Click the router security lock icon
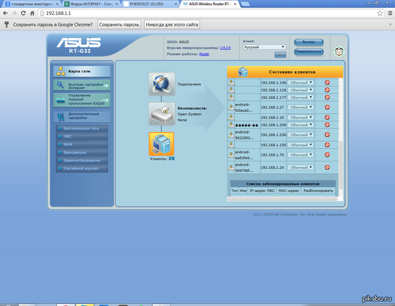 pos(161,115)
